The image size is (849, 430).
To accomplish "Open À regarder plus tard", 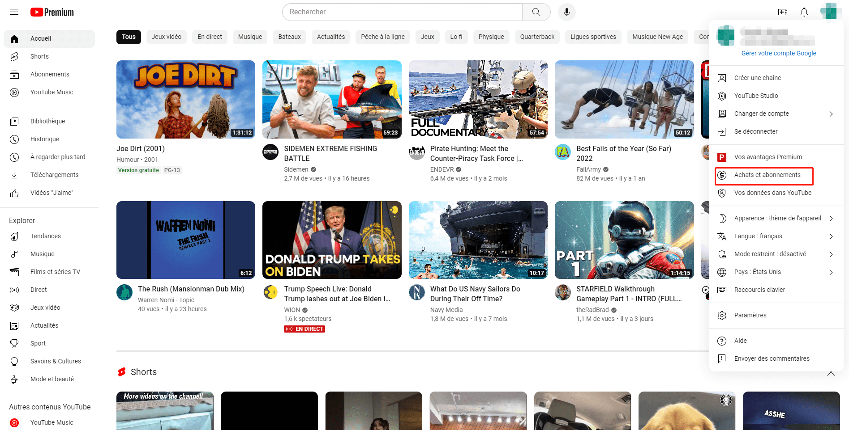I will (x=49, y=157).
